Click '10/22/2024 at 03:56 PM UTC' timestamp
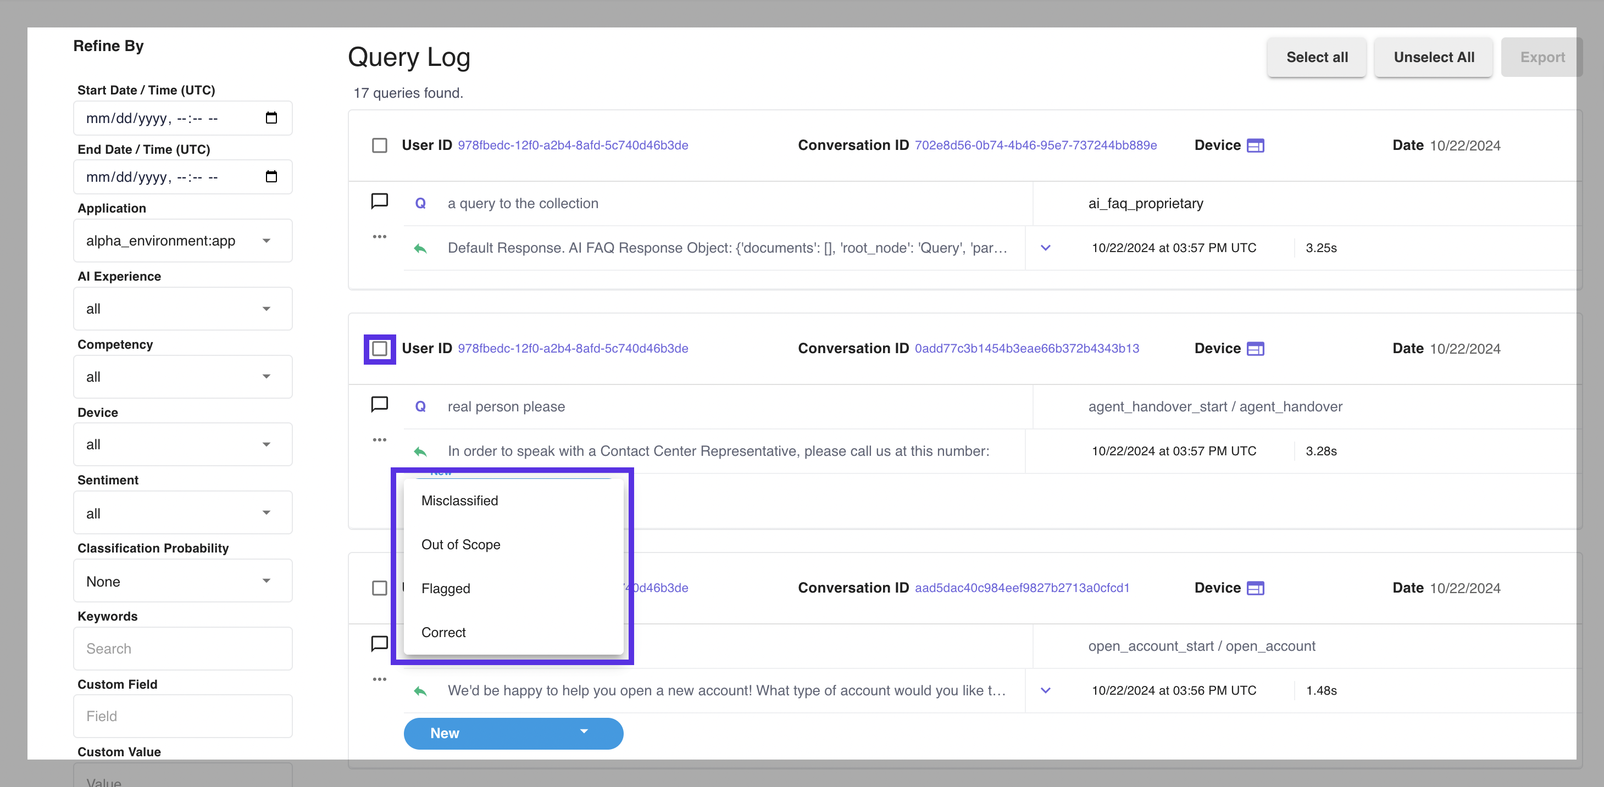The height and width of the screenshot is (787, 1604). point(1174,690)
